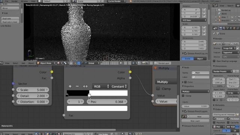This screenshot has height=135, width=240.
Task: Open the Object Mode dropdown
Action: pos(46,63)
